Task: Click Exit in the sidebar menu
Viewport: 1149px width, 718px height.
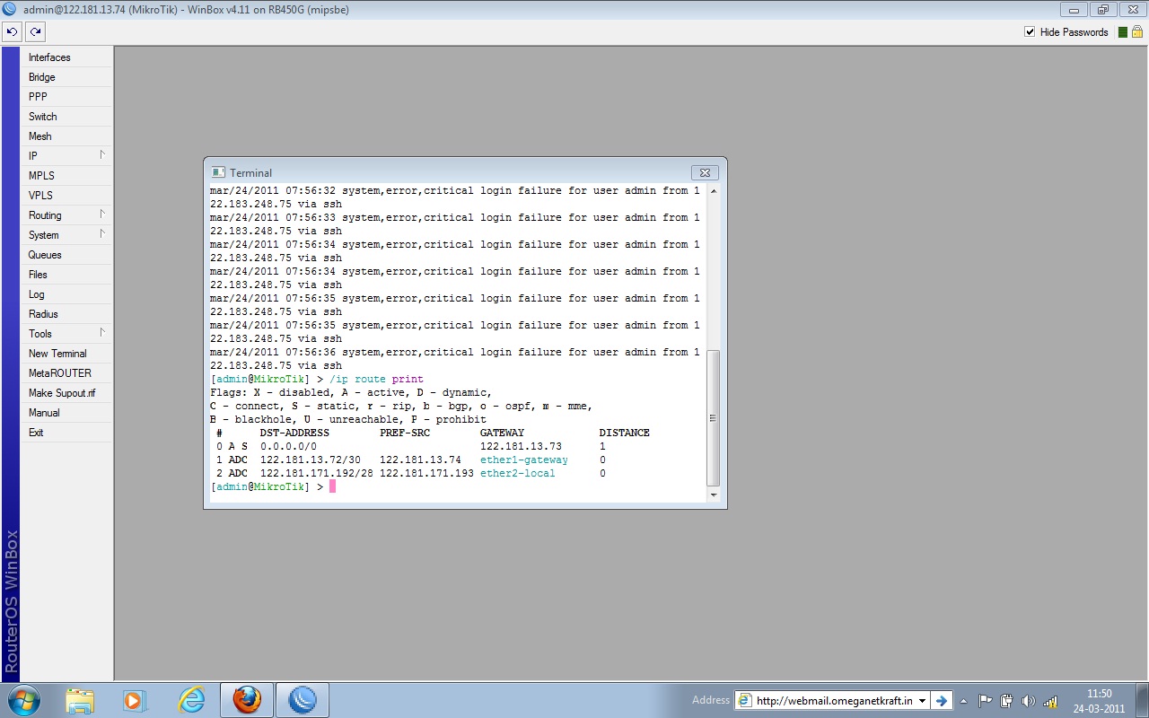Action: tap(67, 433)
